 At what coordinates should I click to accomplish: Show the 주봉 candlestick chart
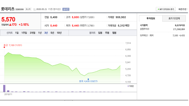pos(107,33)
